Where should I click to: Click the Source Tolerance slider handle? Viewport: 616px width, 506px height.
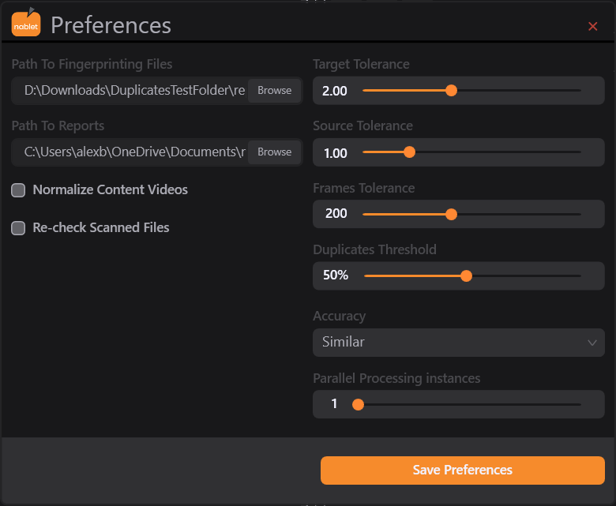pos(409,152)
